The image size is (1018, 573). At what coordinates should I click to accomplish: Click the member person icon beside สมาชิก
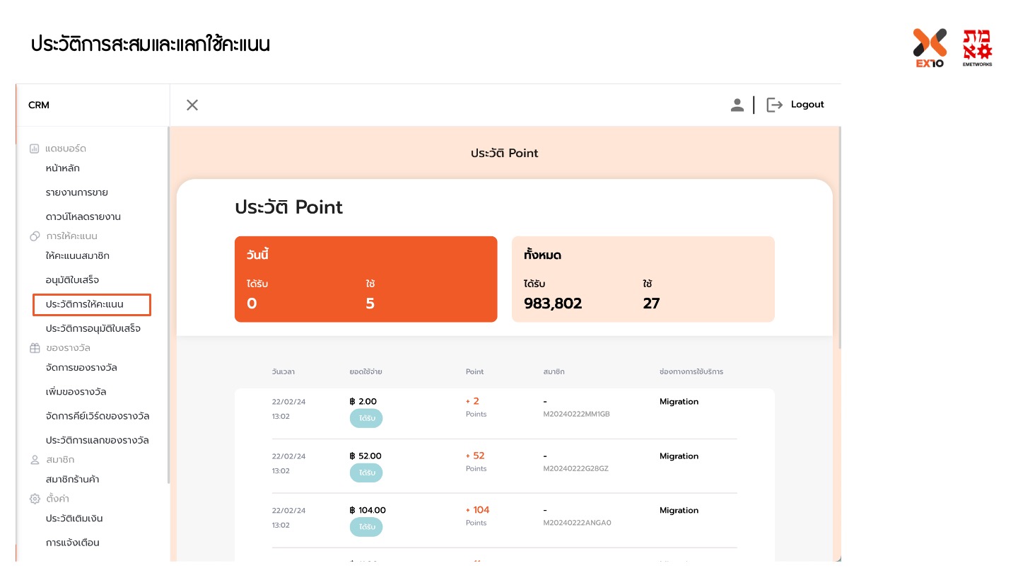(34, 460)
